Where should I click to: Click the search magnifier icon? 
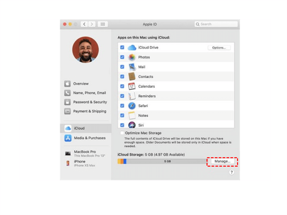[x=198, y=24]
